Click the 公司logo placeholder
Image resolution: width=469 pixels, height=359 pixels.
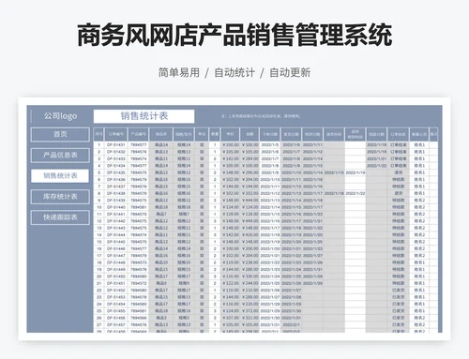click(x=60, y=116)
